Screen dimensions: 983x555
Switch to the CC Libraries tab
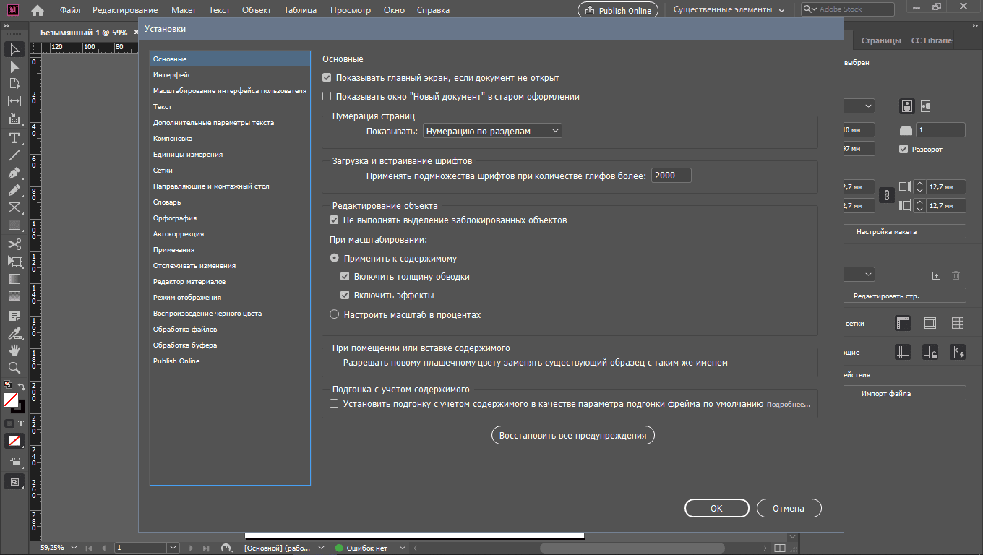932,40
